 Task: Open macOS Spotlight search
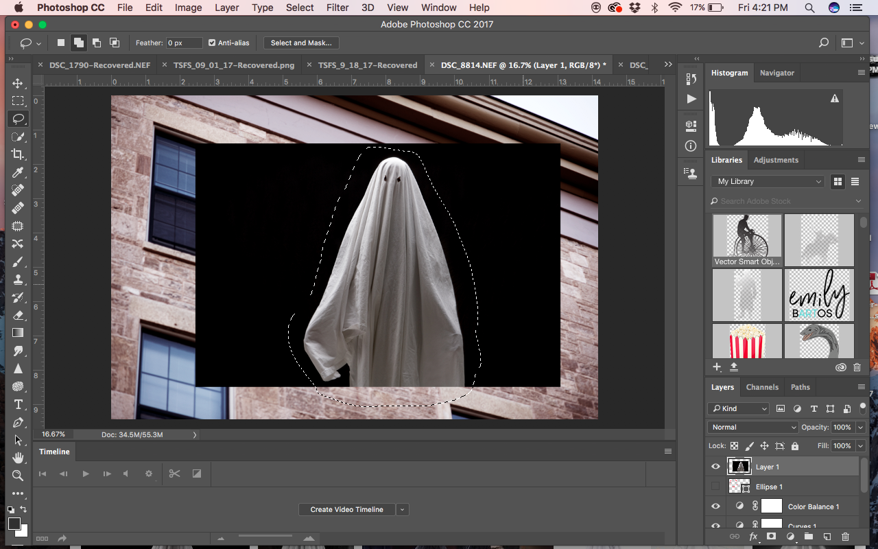tap(809, 8)
